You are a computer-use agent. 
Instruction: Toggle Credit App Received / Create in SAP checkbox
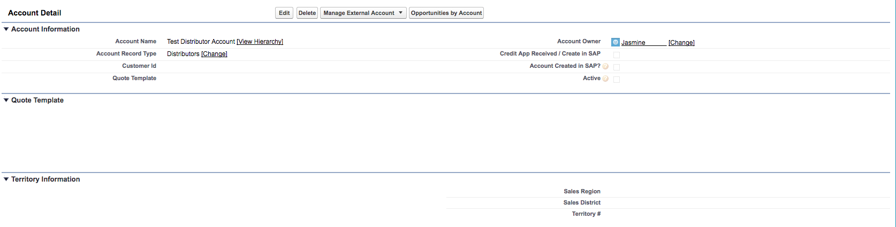(617, 55)
